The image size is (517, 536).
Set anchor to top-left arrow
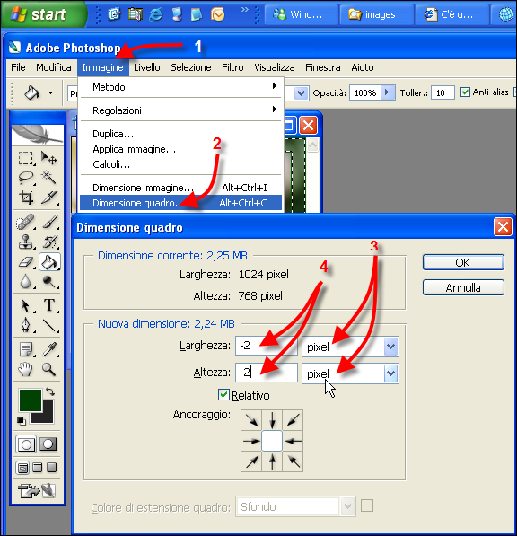(251, 420)
